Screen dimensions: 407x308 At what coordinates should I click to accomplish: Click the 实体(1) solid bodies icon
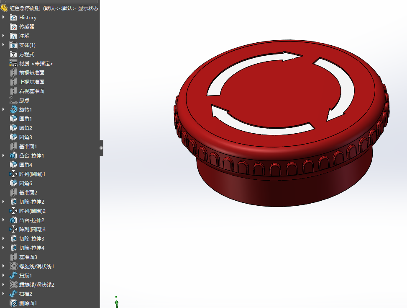pyautogui.click(x=13, y=45)
